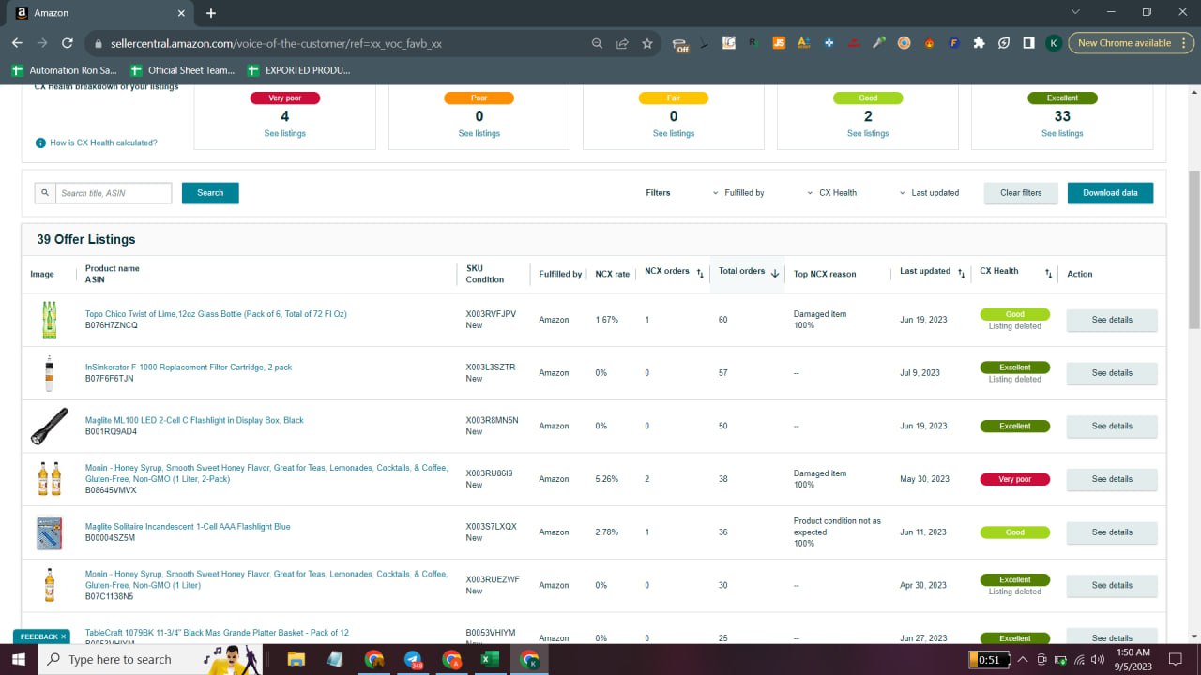Viewport: 1201px width, 675px height.
Task: Click the share page icon in address bar
Action: coord(622,43)
